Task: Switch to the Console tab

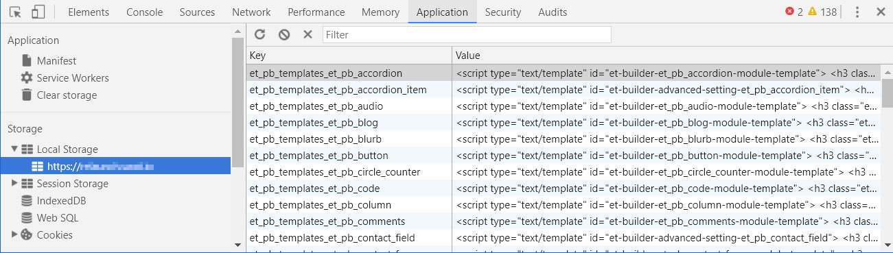Action: click(x=145, y=12)
